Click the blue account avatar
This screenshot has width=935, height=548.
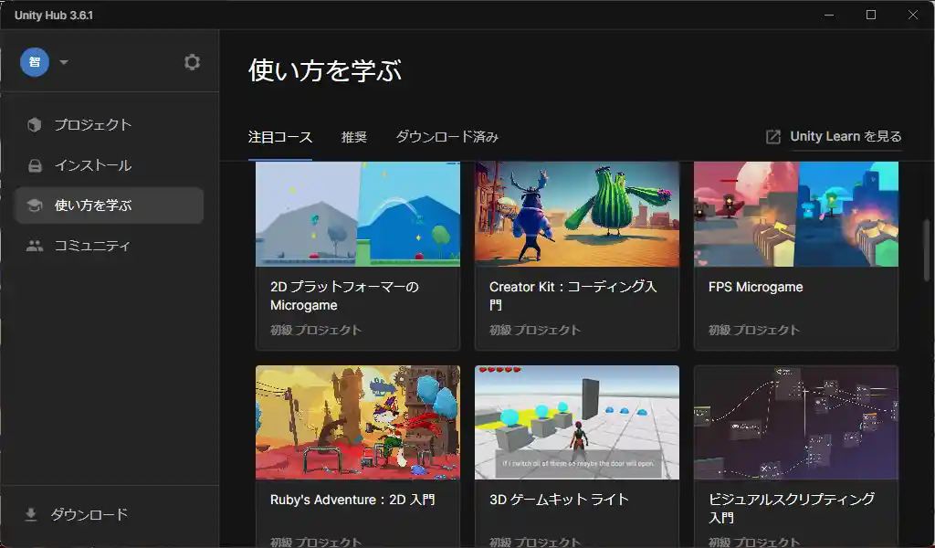point(35,62)
